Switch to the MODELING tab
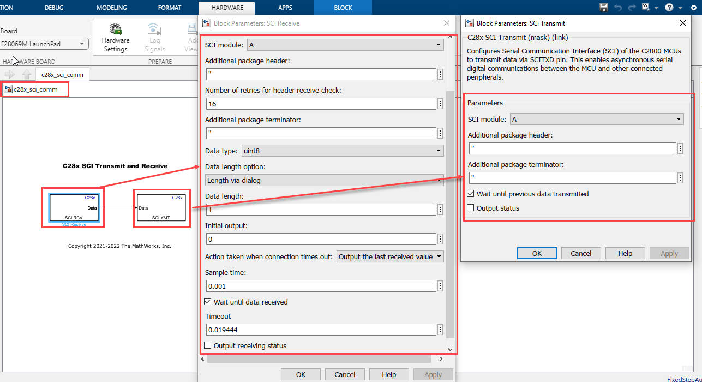 coord(112,8)
